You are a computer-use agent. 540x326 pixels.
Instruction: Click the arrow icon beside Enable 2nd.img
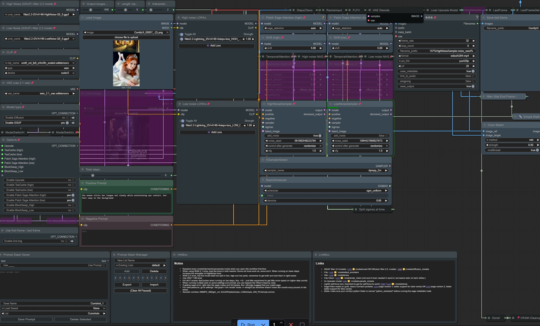tap(72, 241)
